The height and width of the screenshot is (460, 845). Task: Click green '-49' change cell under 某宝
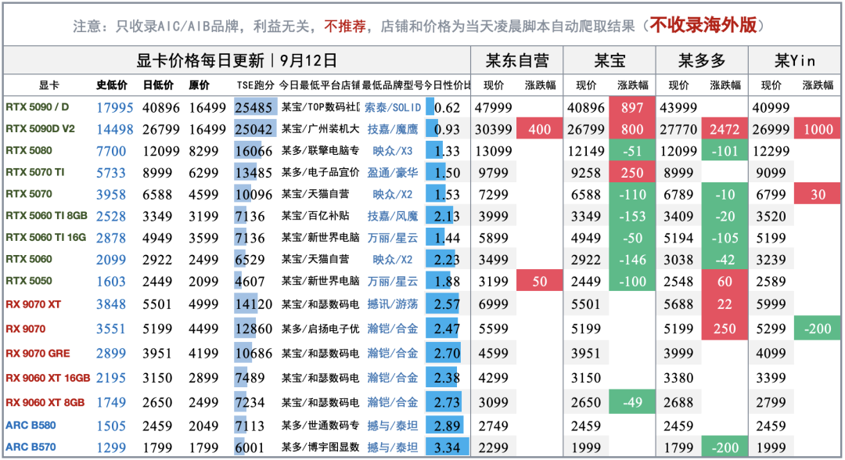point(632,402)
